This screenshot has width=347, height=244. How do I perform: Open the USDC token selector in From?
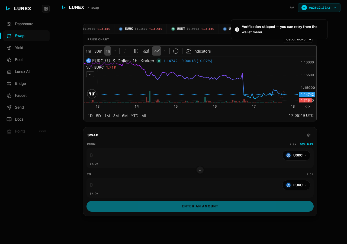296,155
